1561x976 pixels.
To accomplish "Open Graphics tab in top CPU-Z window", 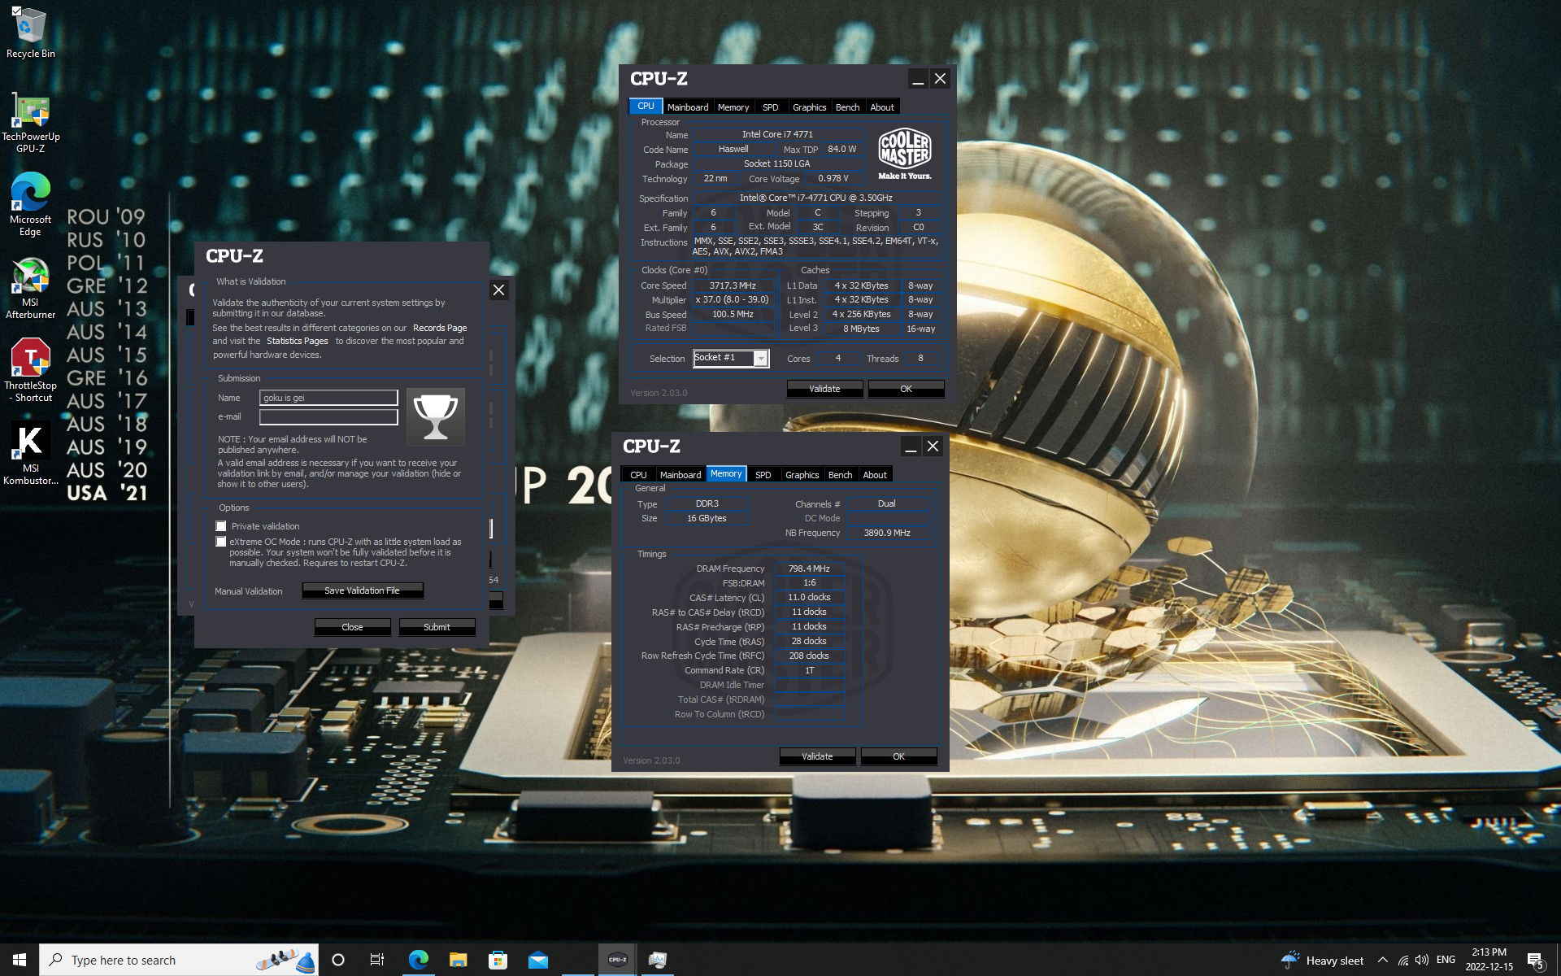I will (x=809, y=107).
